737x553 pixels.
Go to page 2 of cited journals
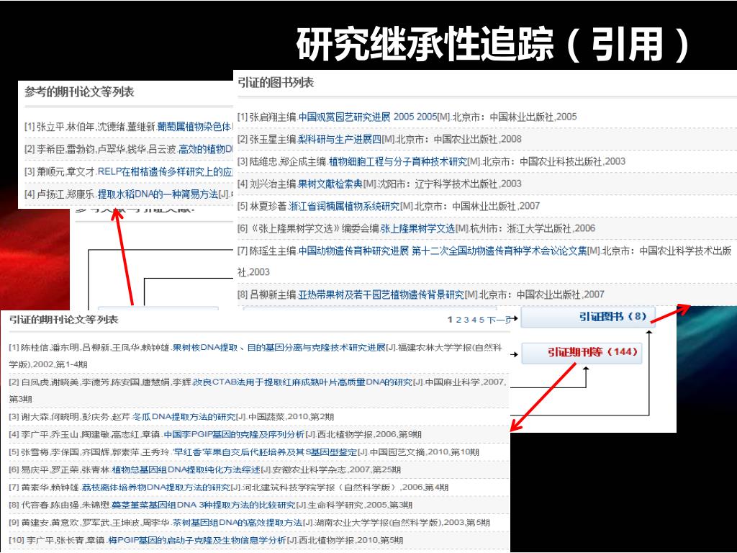(x=458, y=320)
